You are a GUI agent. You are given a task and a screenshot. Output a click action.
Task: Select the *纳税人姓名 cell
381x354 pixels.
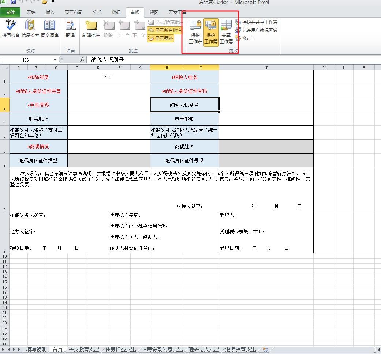[x=184, y=77]
